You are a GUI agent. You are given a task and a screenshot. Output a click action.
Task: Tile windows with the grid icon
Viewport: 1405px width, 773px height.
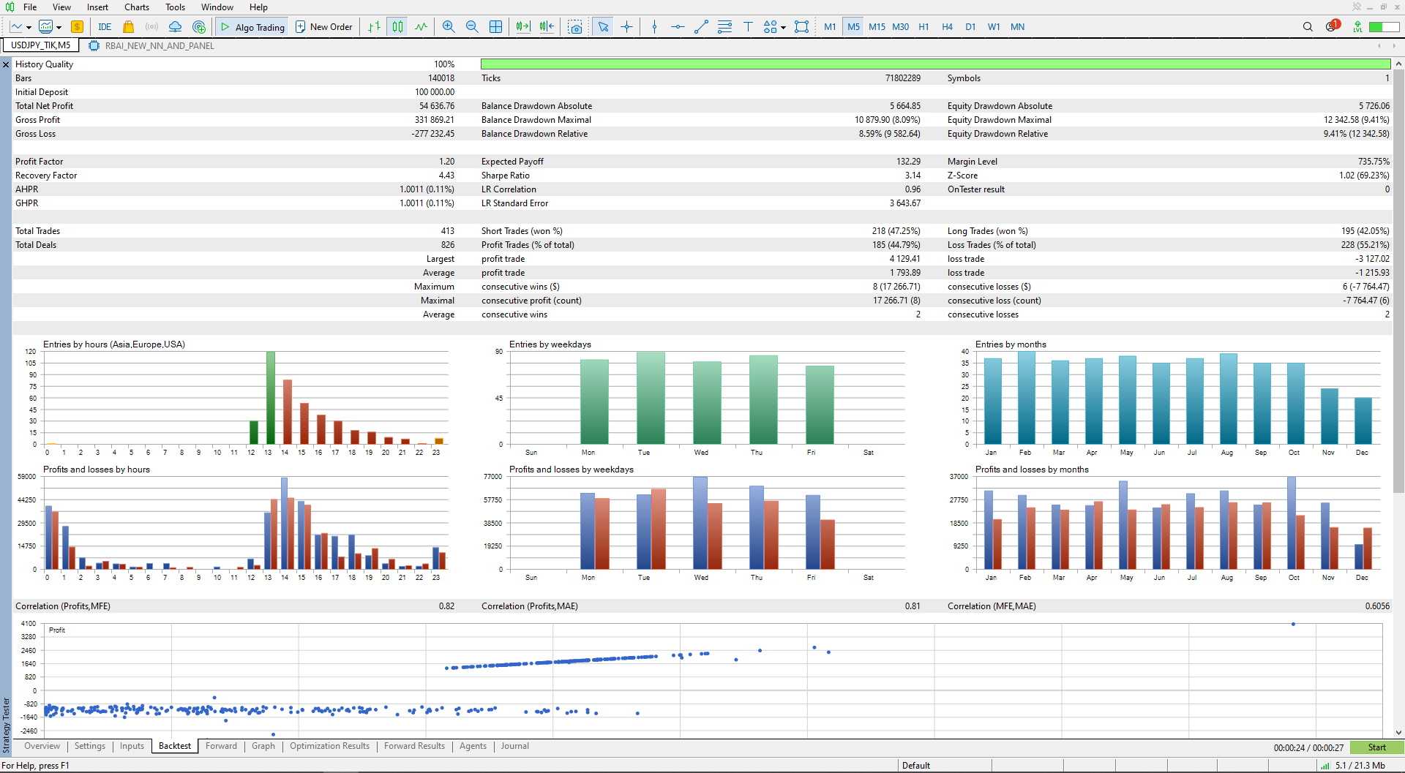495,27
